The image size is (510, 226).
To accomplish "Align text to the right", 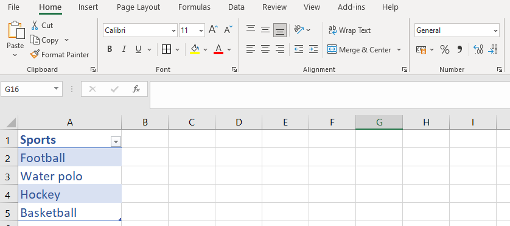I will 280,49.
